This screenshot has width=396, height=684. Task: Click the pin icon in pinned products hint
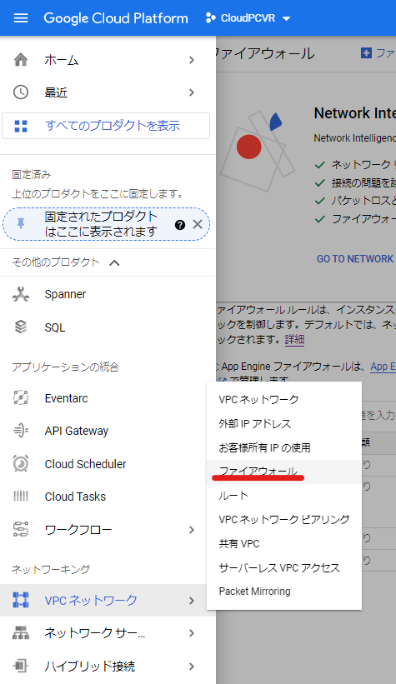(x=21, y=224)
